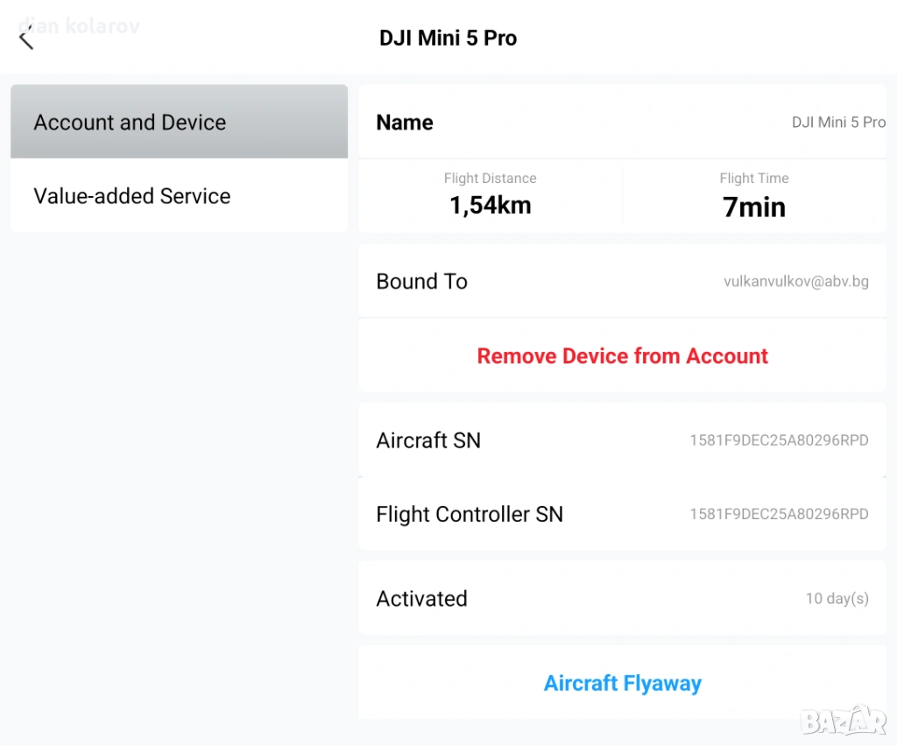Open the Aircraft Flyaway link
Image resolution: width=897 pixels, height=746 pixels.
622,683
